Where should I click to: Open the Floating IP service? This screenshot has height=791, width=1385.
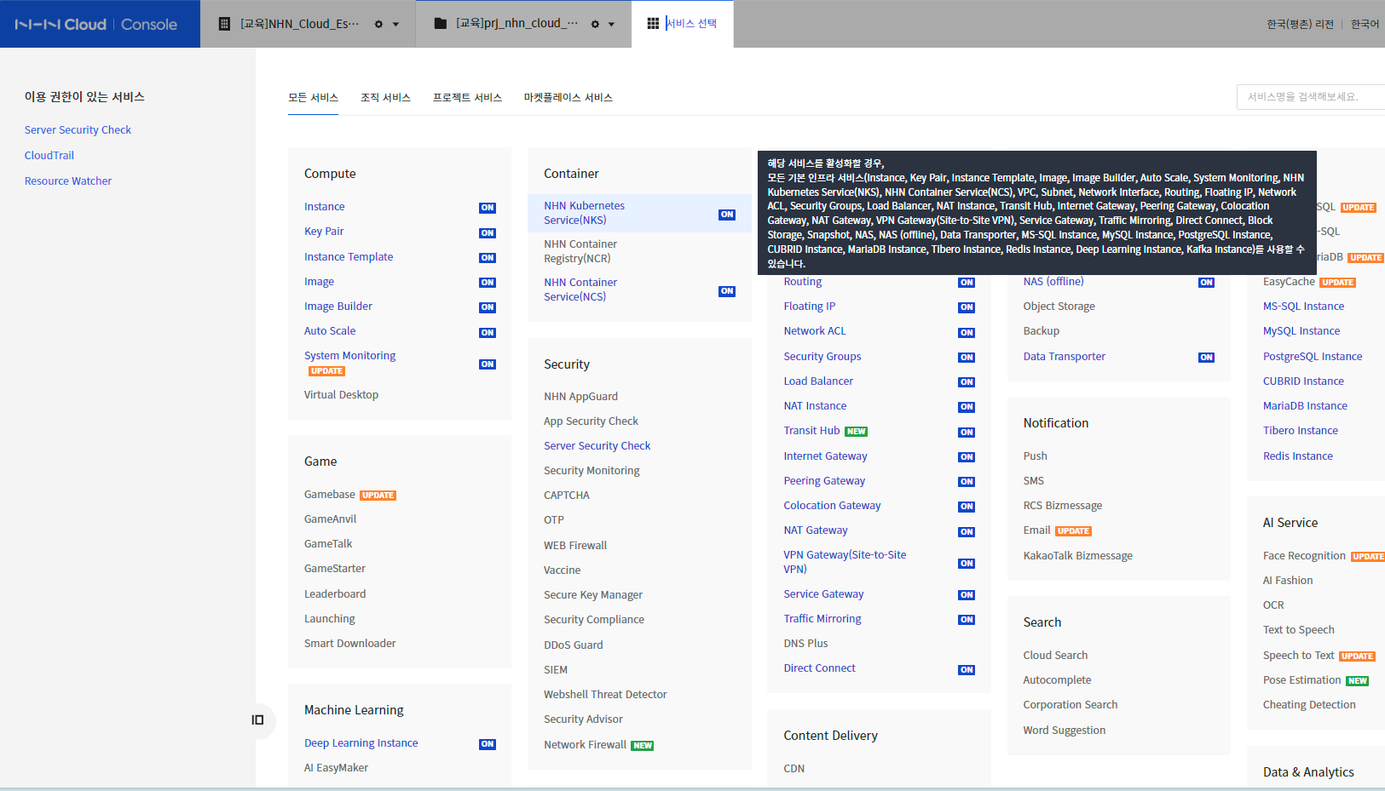tap(810, 307)
